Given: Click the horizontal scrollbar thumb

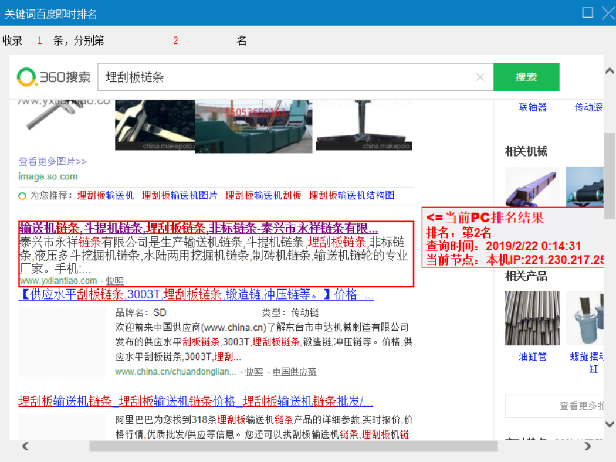Looking at the screenshot, I should point(293,446).
